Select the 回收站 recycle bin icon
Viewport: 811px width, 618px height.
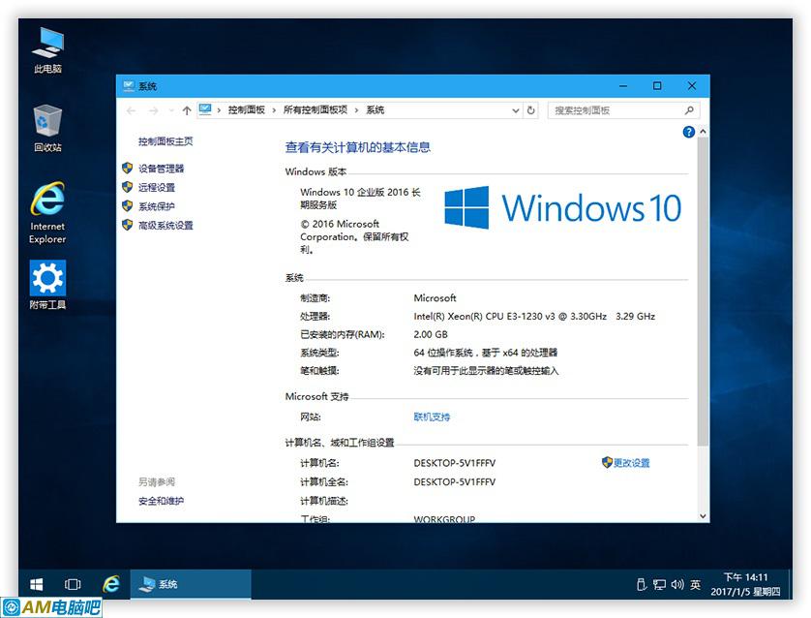pyautogui.click(x=47, y=128)
